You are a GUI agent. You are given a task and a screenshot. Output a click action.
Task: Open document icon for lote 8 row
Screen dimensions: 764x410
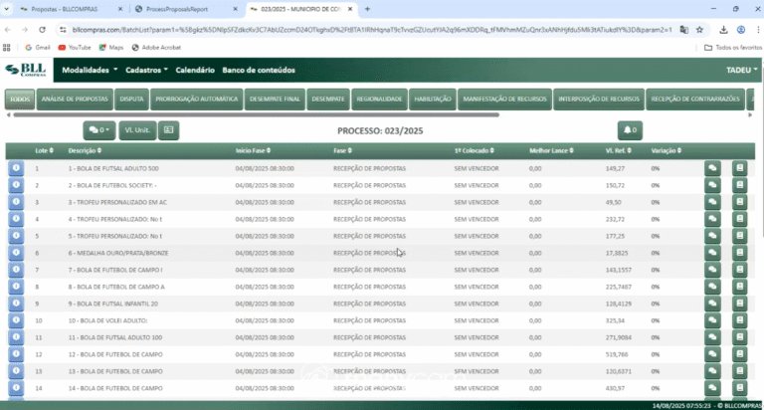point(740,287)
